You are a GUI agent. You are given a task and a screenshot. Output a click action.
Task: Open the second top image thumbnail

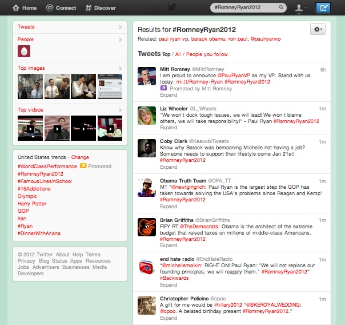(57, 86)
